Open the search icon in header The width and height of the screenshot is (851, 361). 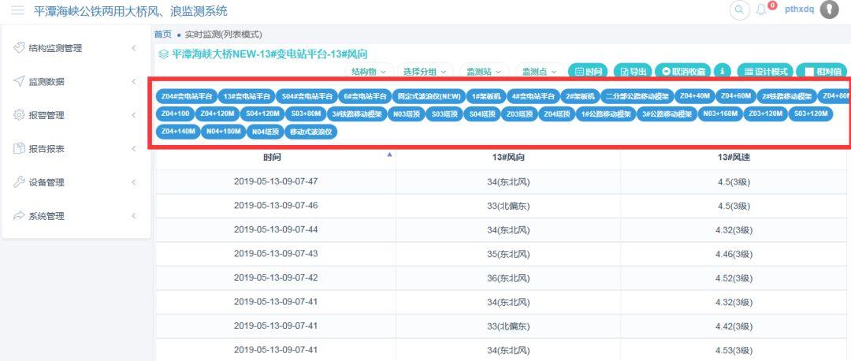click(x=739, y=9)
